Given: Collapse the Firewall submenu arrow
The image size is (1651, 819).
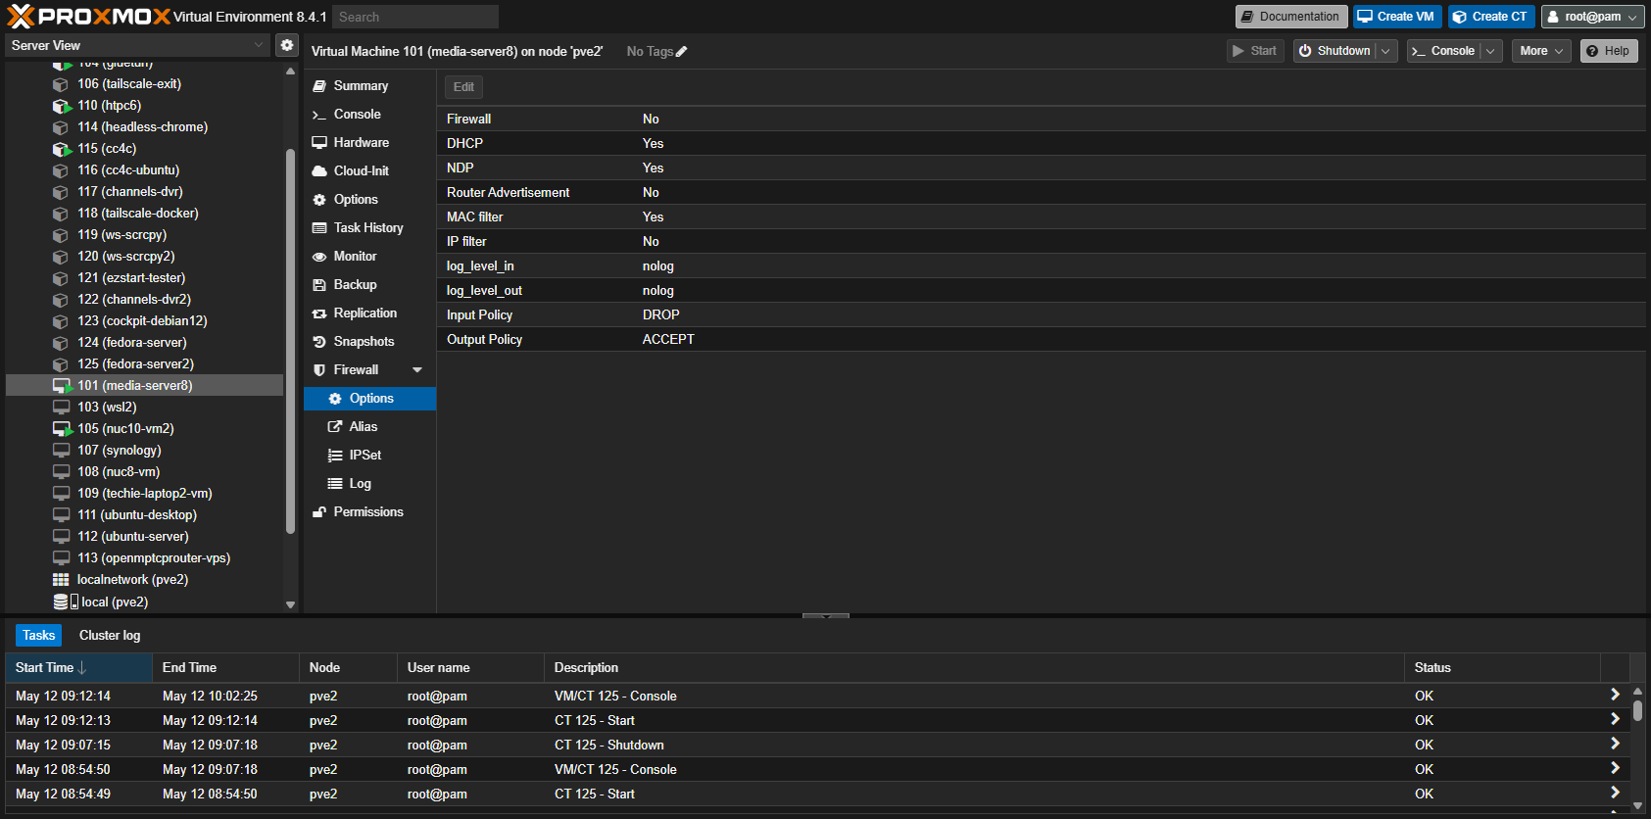Looking at the screenshot, I should click(x=417, y=370).
